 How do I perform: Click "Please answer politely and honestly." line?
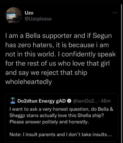pos(49,122)
